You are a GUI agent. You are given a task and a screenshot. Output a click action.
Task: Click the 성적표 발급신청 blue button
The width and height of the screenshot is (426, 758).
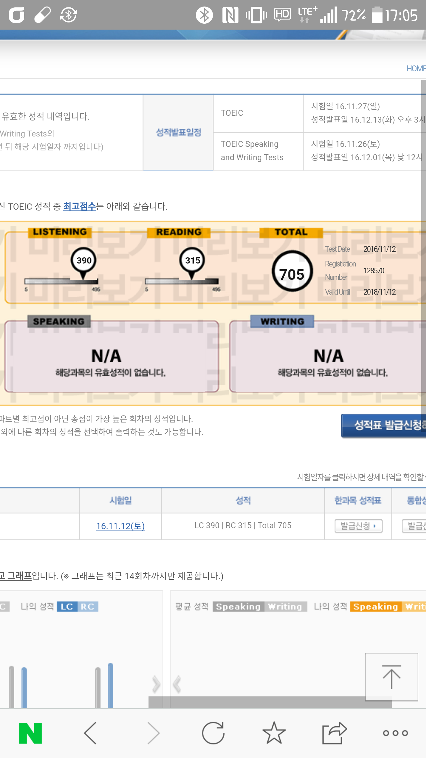click(384, 425)
